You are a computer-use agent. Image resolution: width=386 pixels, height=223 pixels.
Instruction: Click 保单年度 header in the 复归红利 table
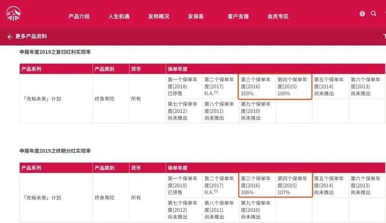tap(275, 69)
